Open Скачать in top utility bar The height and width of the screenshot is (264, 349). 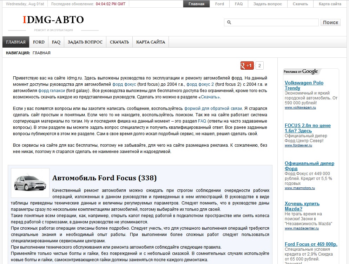[300, 4]
